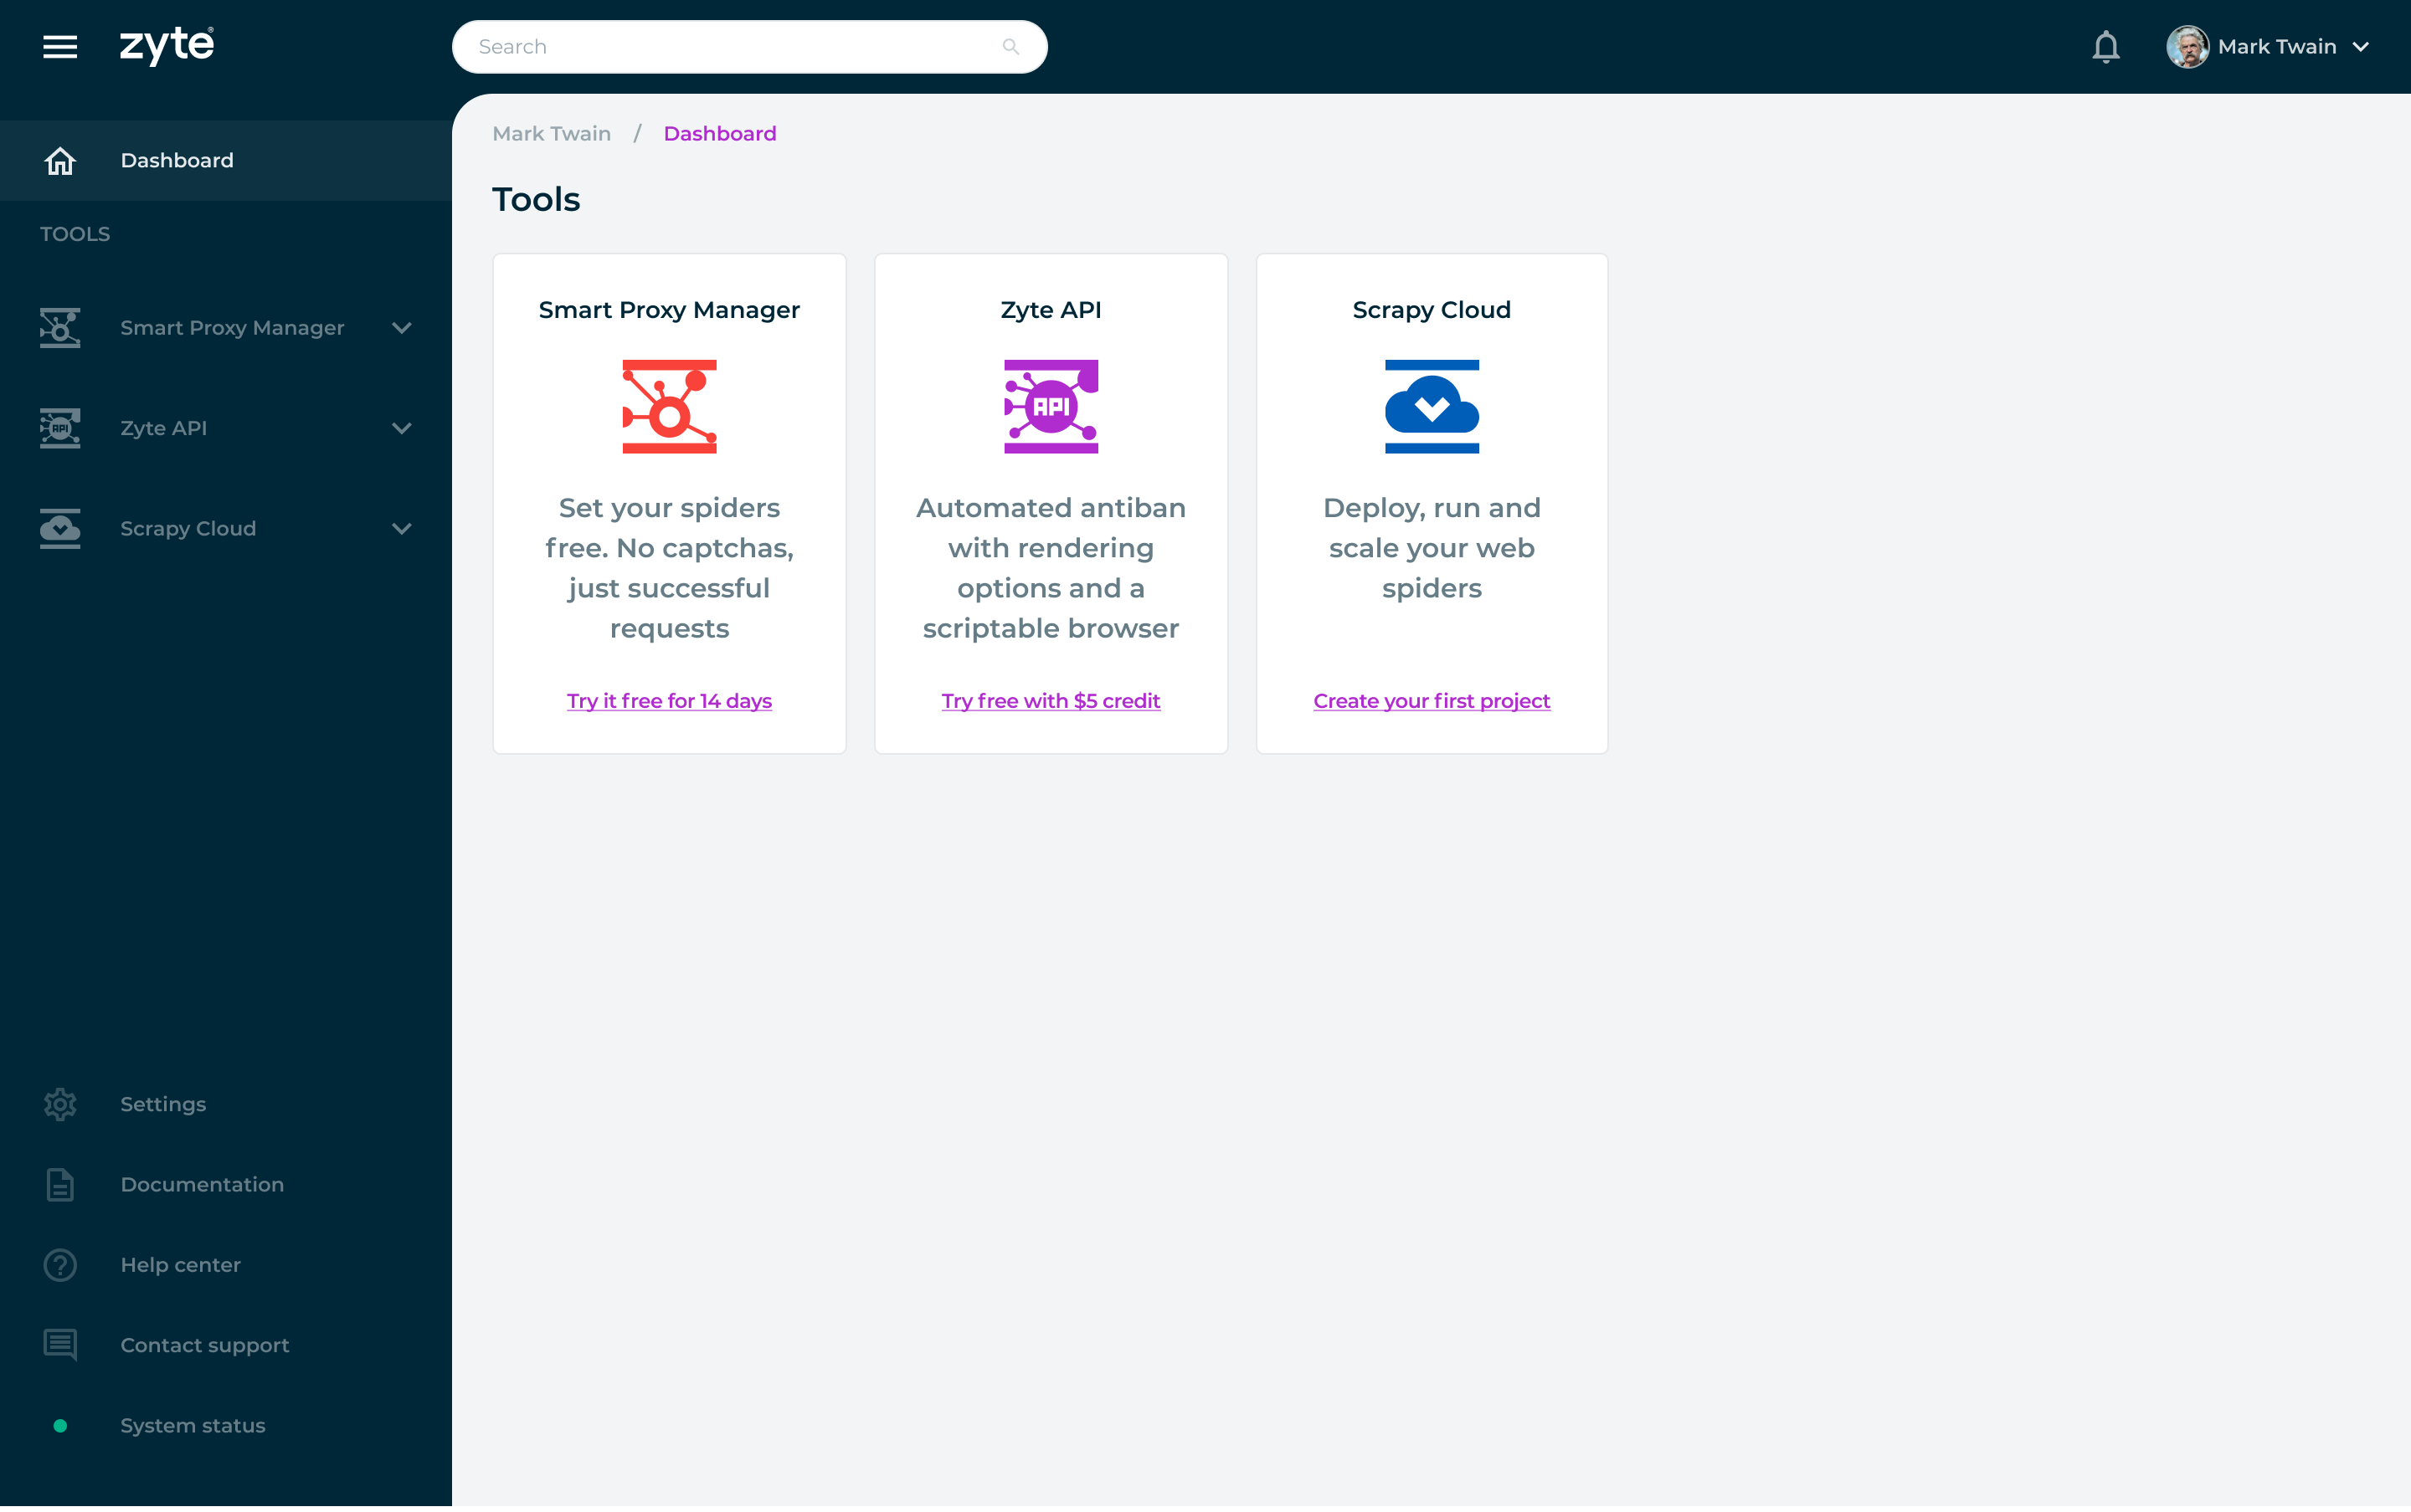Toggle the hamburger menu to collapse sidebar

click(x=59, y=46)
